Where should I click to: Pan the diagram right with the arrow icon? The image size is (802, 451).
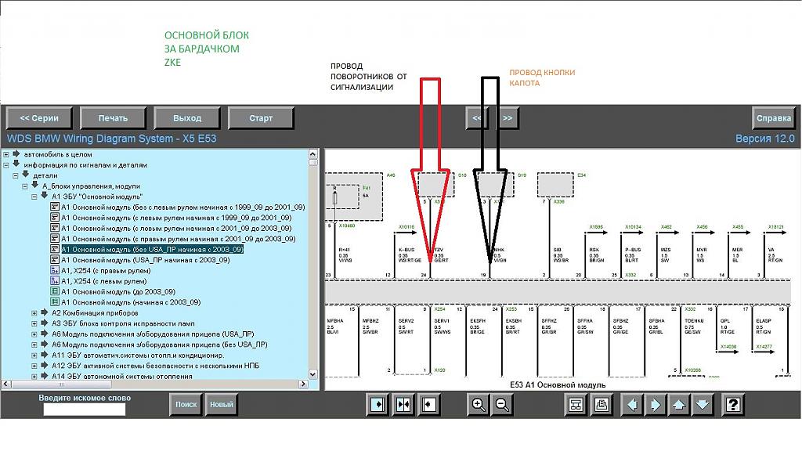coord(655,405)
